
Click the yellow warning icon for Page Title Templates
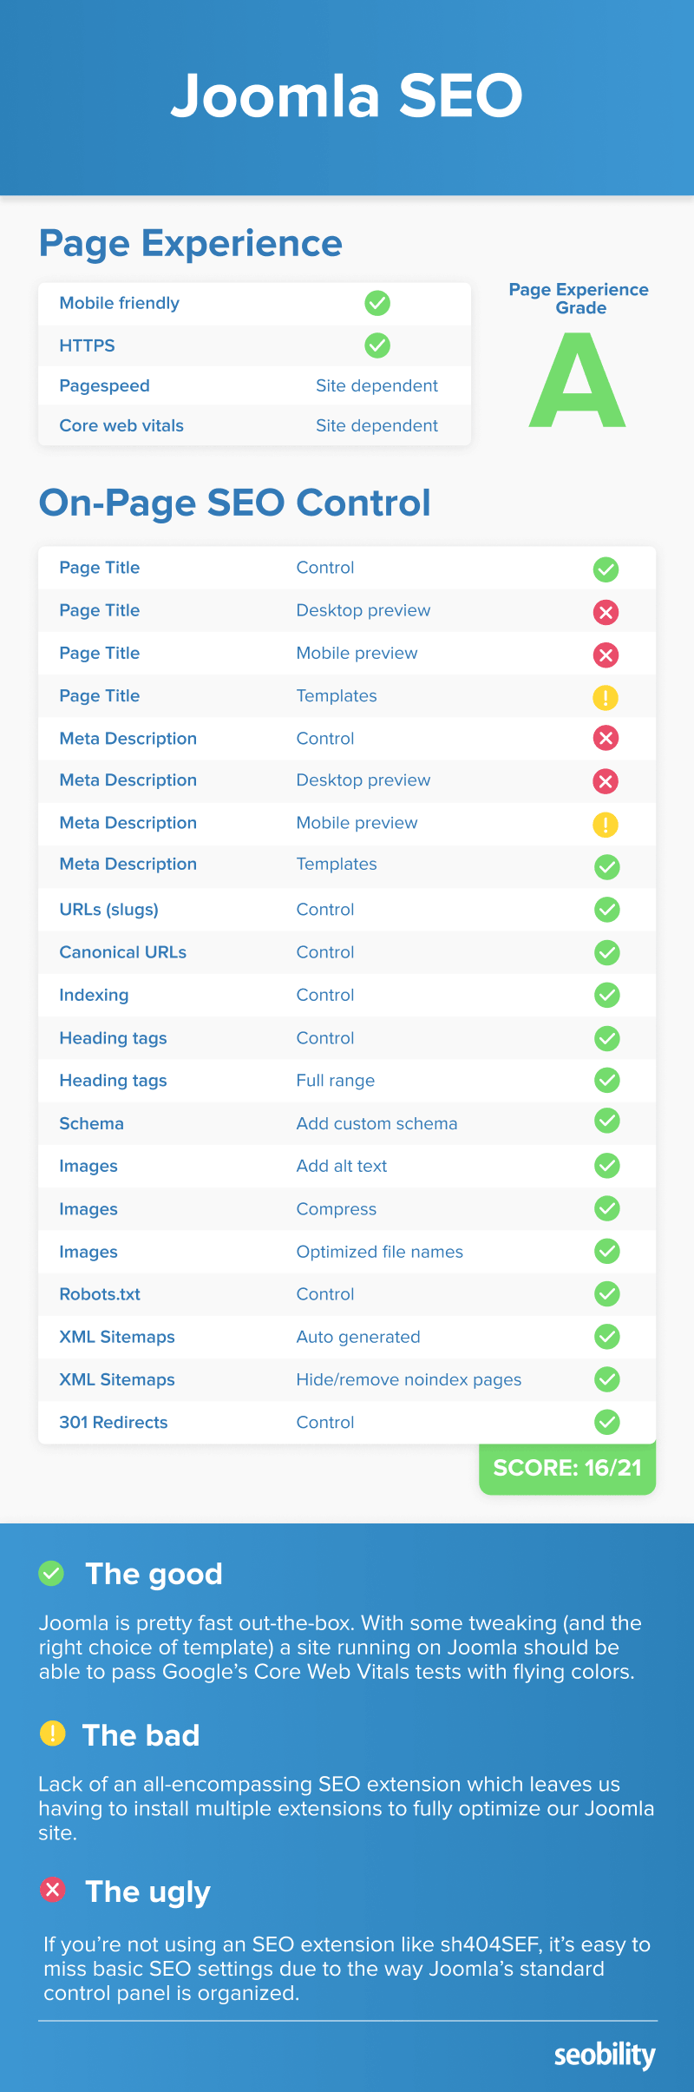pos(606,697)
